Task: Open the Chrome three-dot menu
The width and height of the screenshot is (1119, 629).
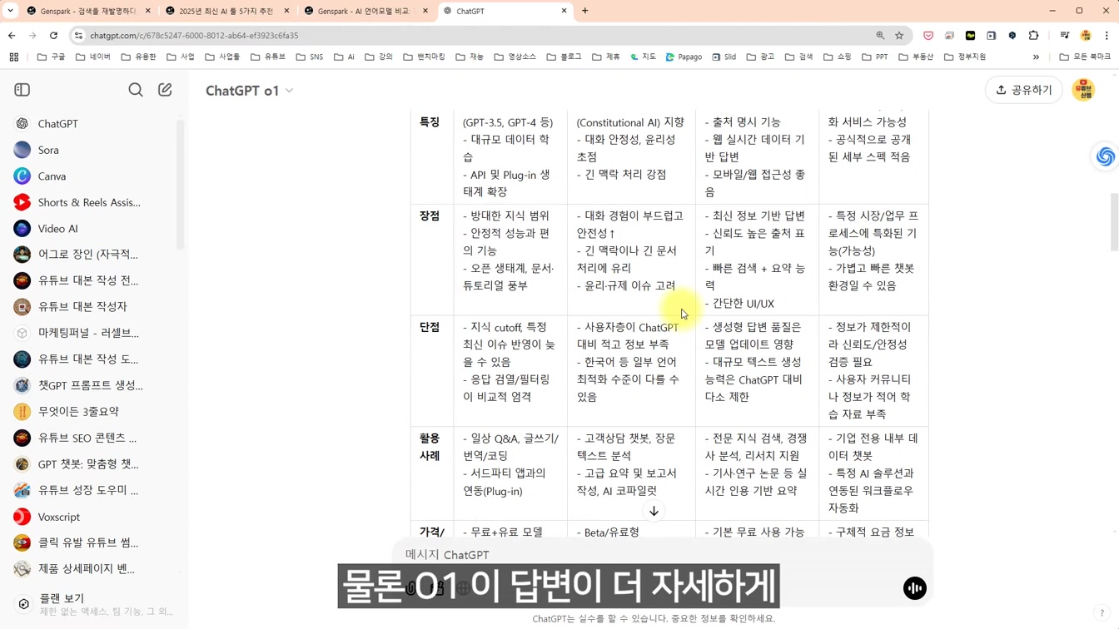Action: coord(1107,36)
